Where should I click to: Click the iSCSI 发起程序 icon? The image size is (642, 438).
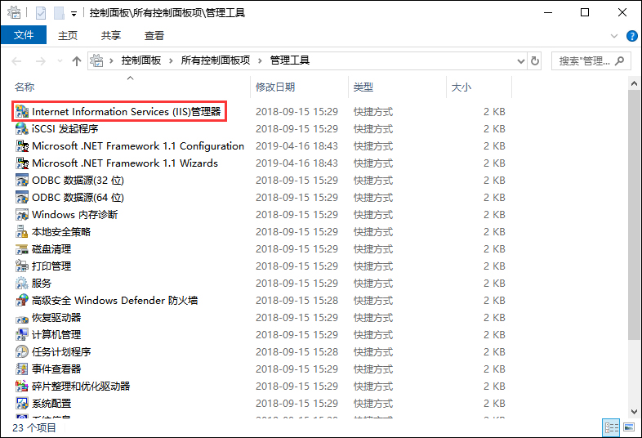coord(22,128)
